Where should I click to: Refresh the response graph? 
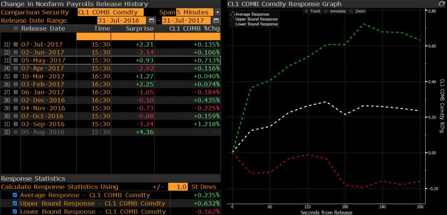tap(441, 3)
